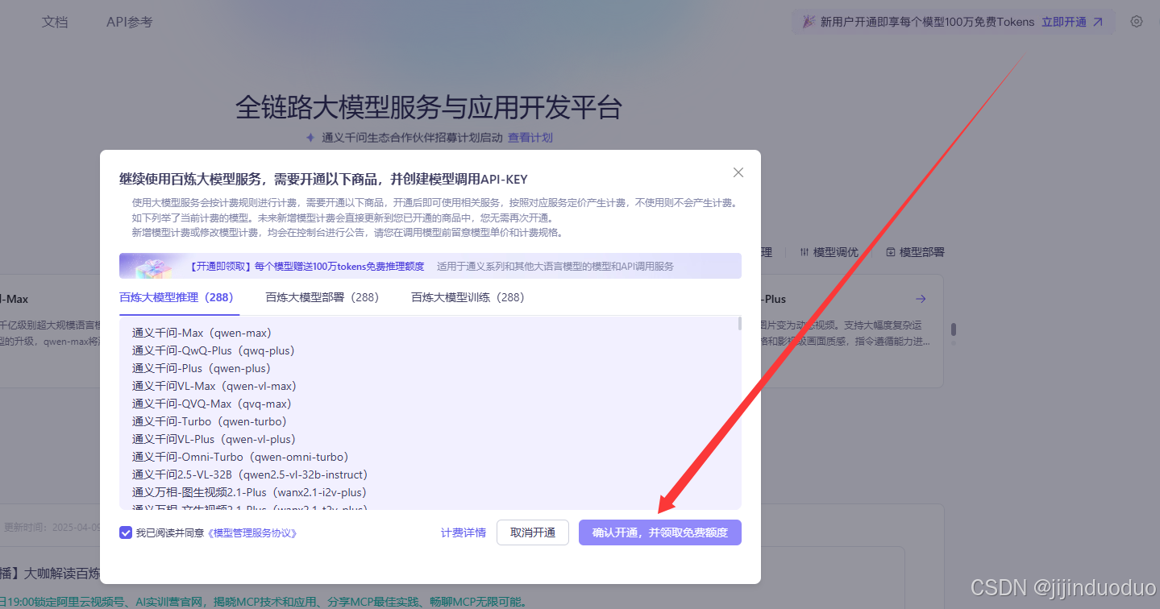Open the 文档 menu item

[55, 23]
